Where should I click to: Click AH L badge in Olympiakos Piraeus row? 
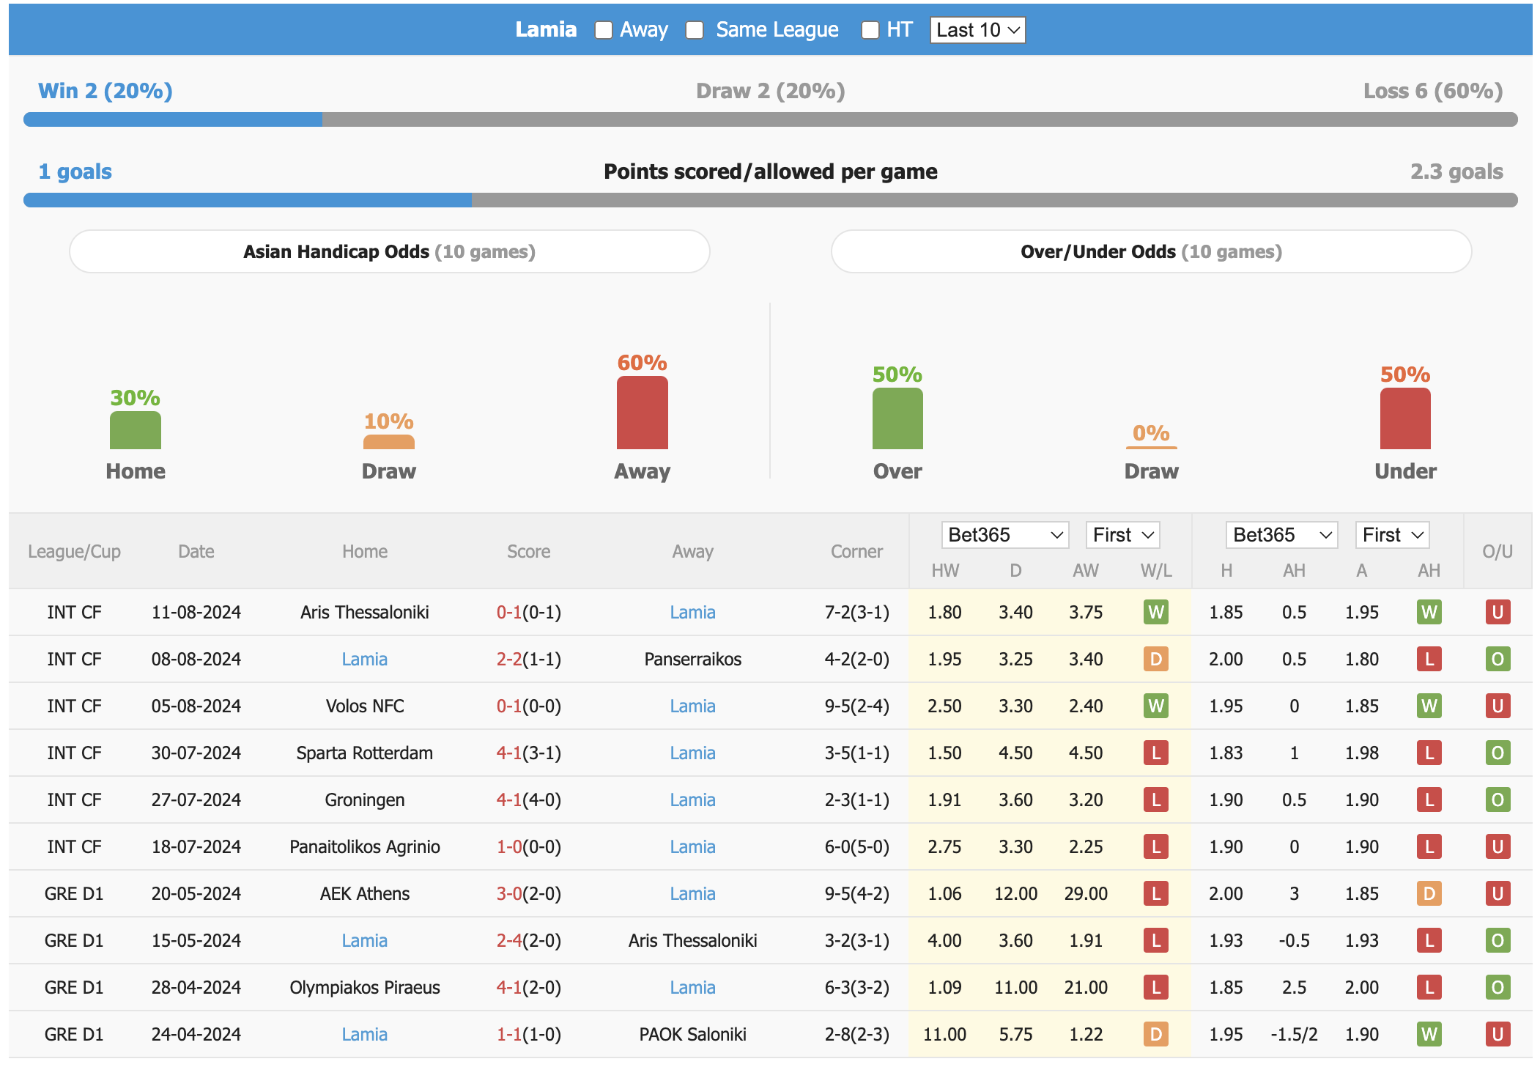click(1429, 987)
